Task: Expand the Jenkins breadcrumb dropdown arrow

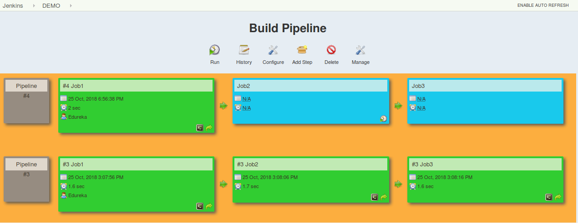Action: pos(34,6)
